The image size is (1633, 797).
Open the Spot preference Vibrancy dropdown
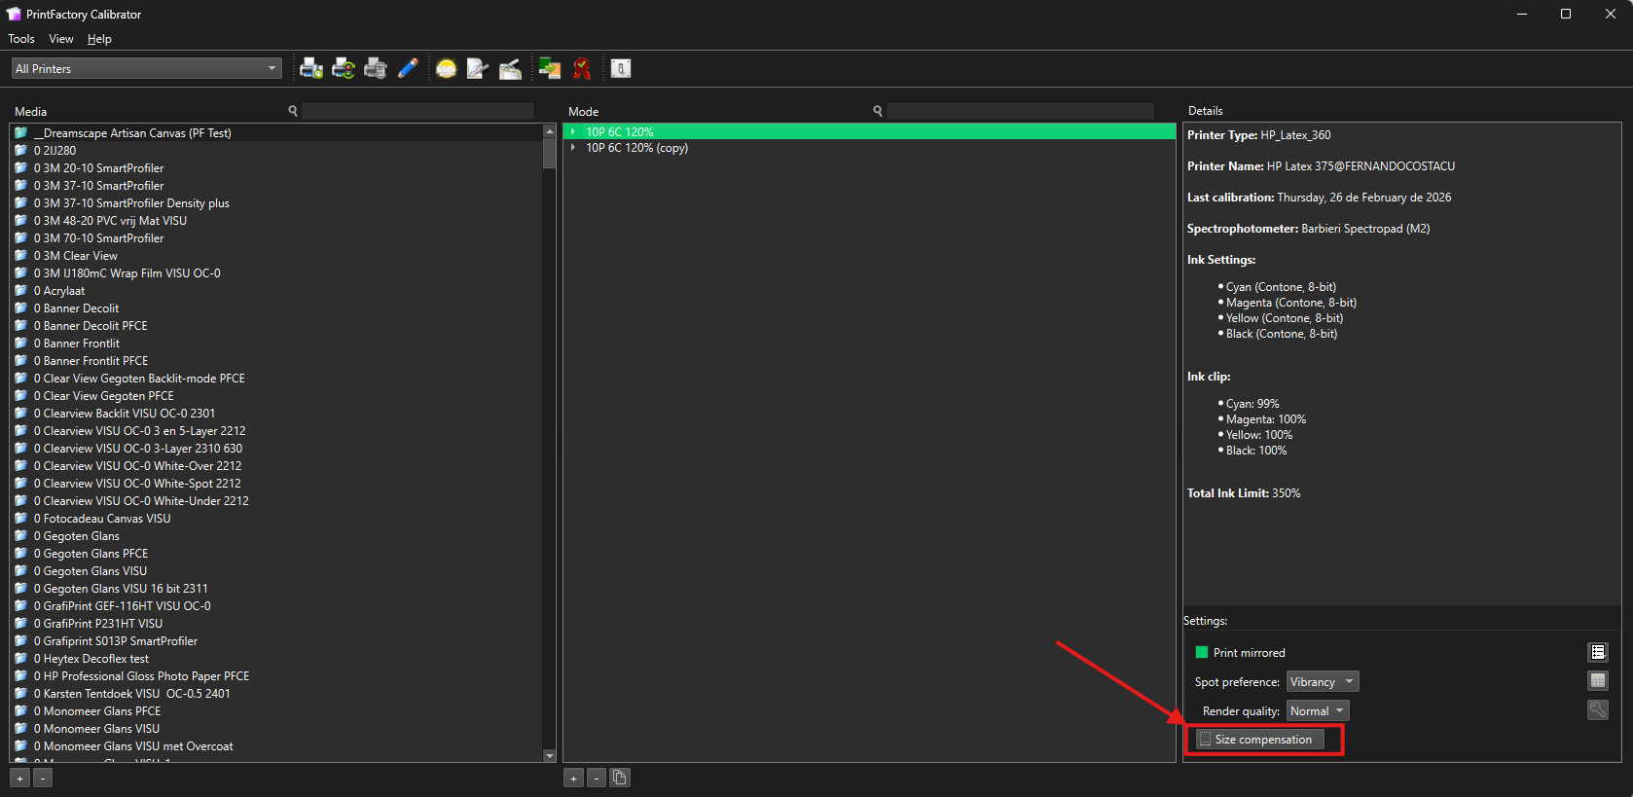(x=1322, y=681)
